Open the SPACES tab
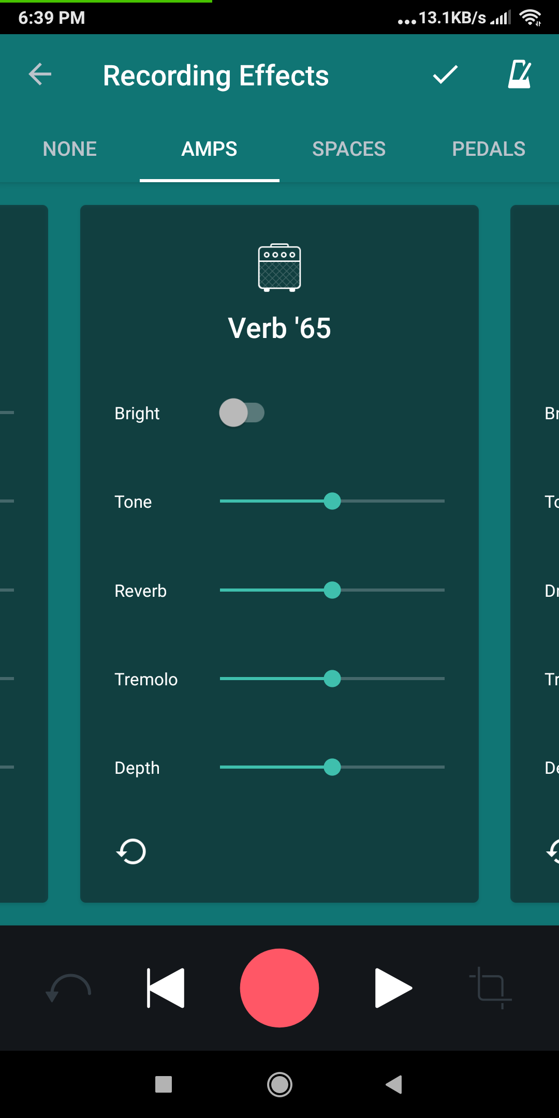This screenshot has height=1118, width=559. tap(349, 149)
